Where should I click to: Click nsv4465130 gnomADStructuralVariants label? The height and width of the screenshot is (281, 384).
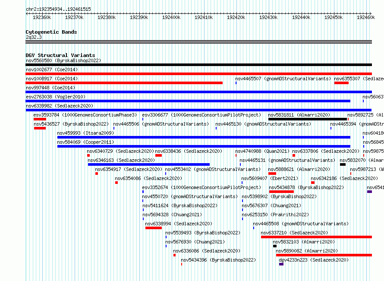[x=263, y=124]
